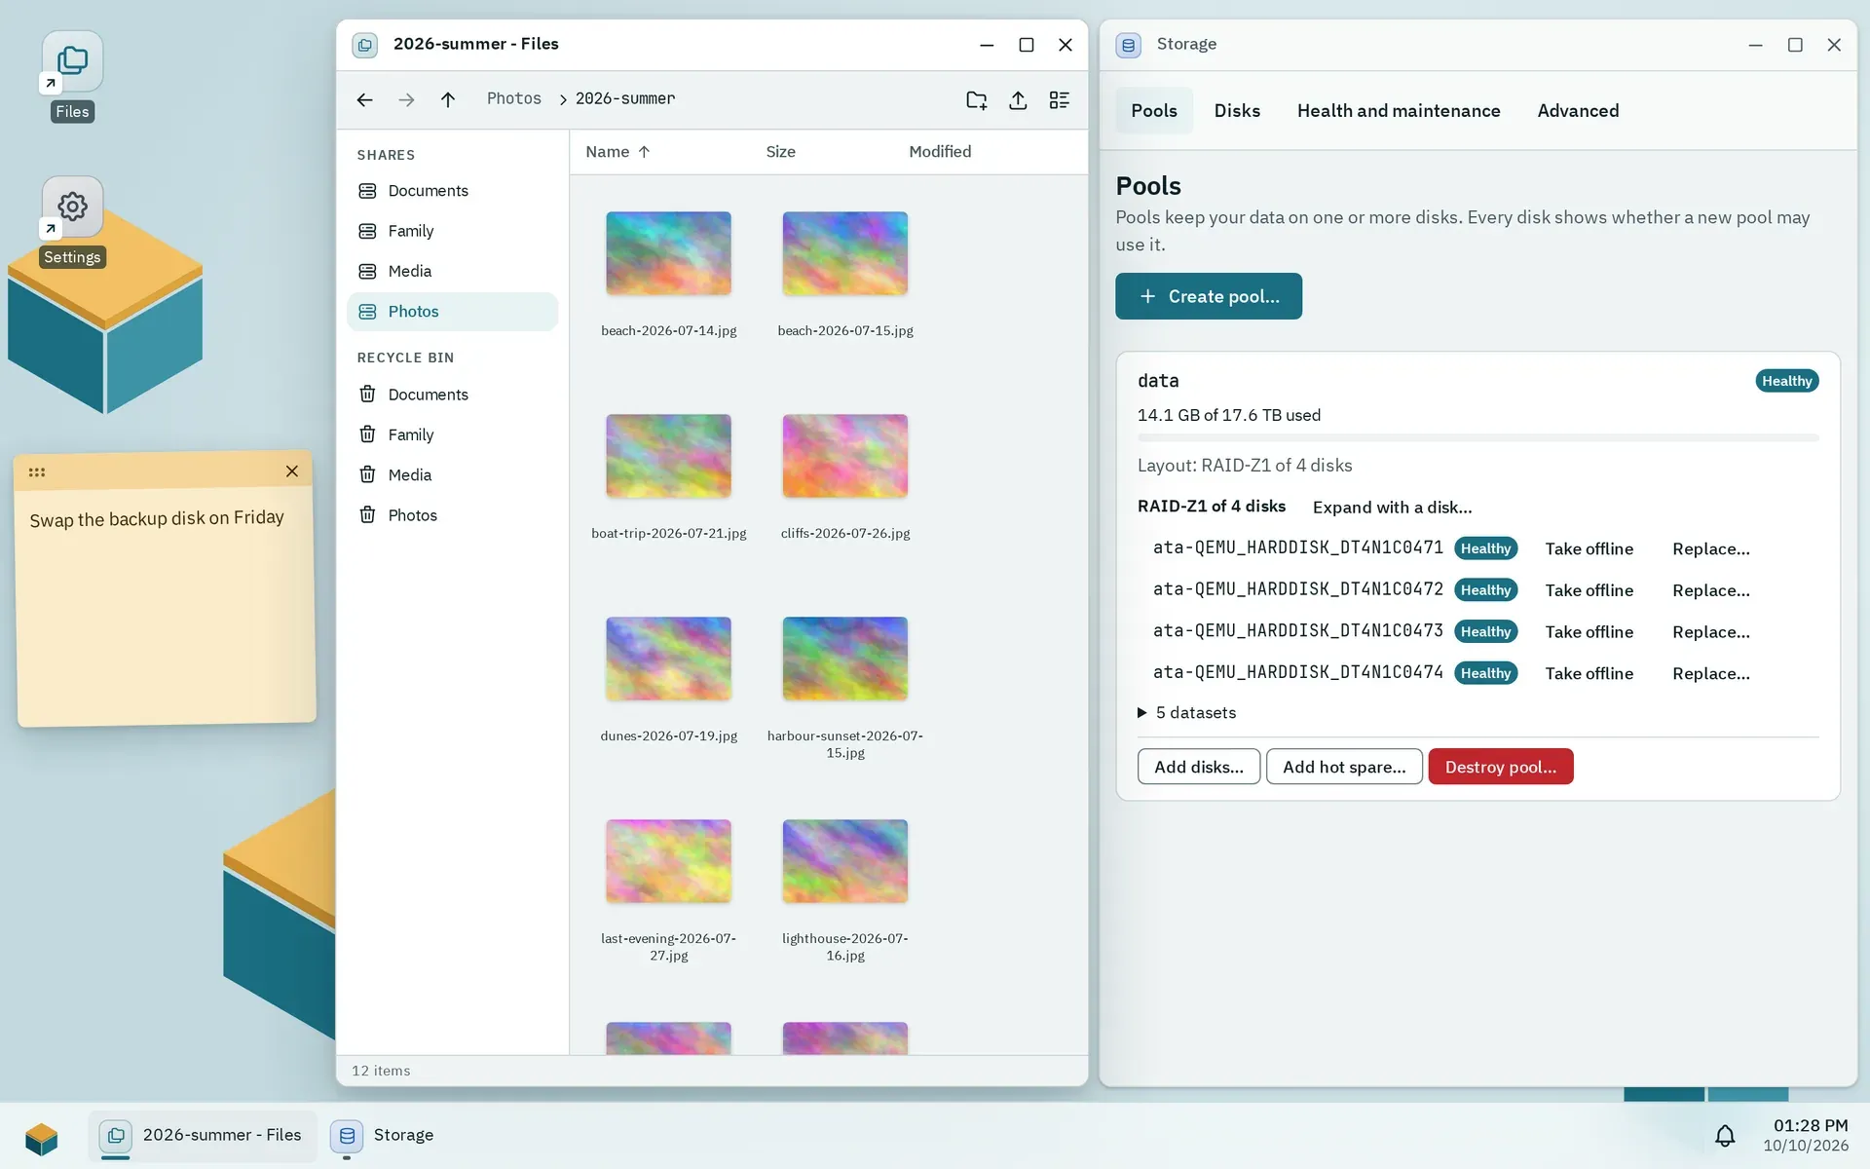Select the Pools tab
Image resolution: width=1870 pixels, height=1169 pixels.
tap(1154, 111)
